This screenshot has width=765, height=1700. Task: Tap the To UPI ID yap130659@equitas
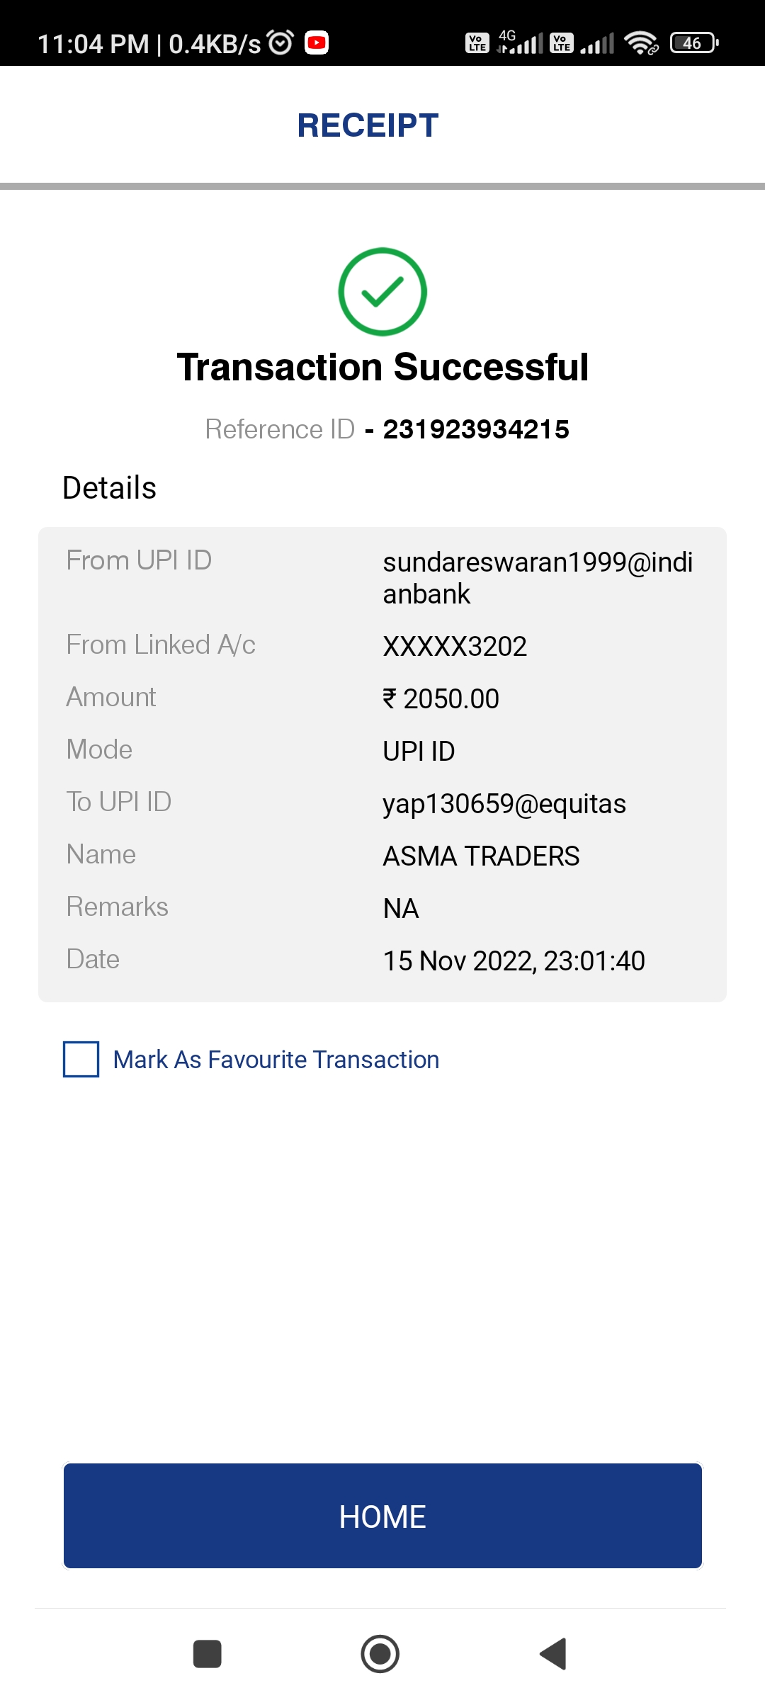tap(504, 804)
